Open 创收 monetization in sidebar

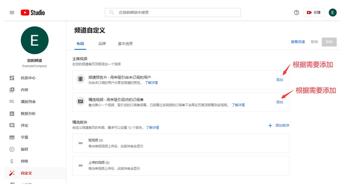point(25,161)
